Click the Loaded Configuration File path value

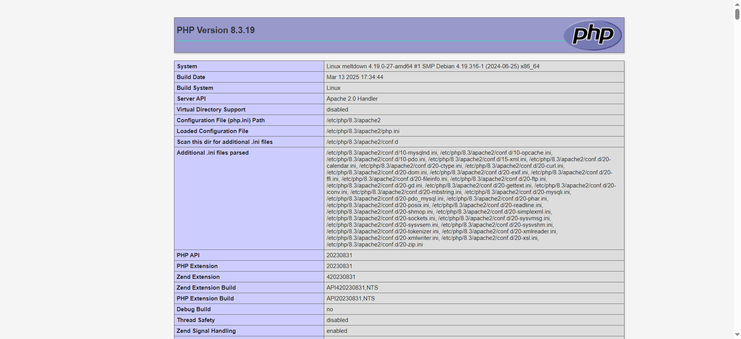pos(363,131)
